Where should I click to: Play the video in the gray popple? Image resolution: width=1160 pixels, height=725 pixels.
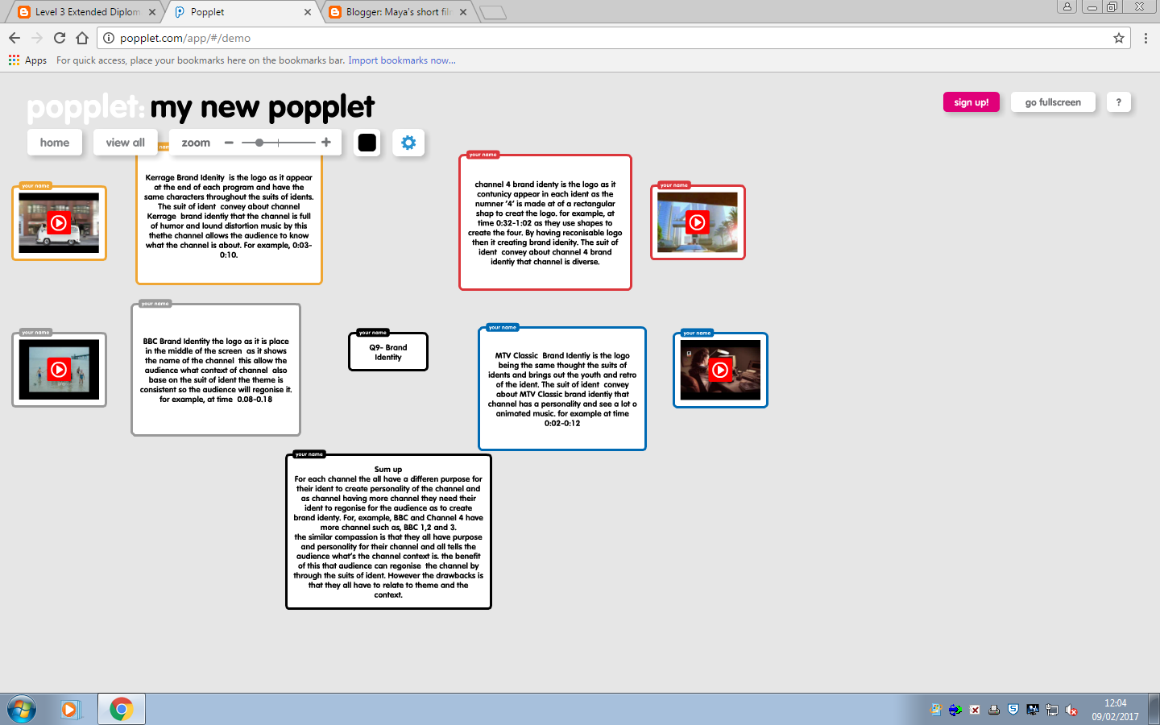[x=59, y=370]
